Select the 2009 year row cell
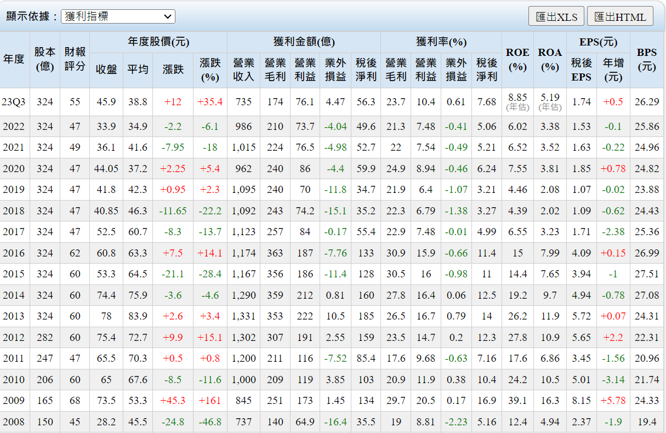The width and height of the screenshot is (666, 433). (14, 401)
